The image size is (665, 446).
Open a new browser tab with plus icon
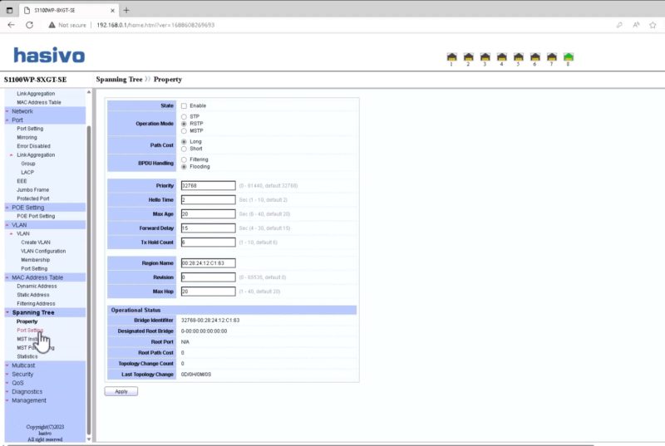(126, 10)
